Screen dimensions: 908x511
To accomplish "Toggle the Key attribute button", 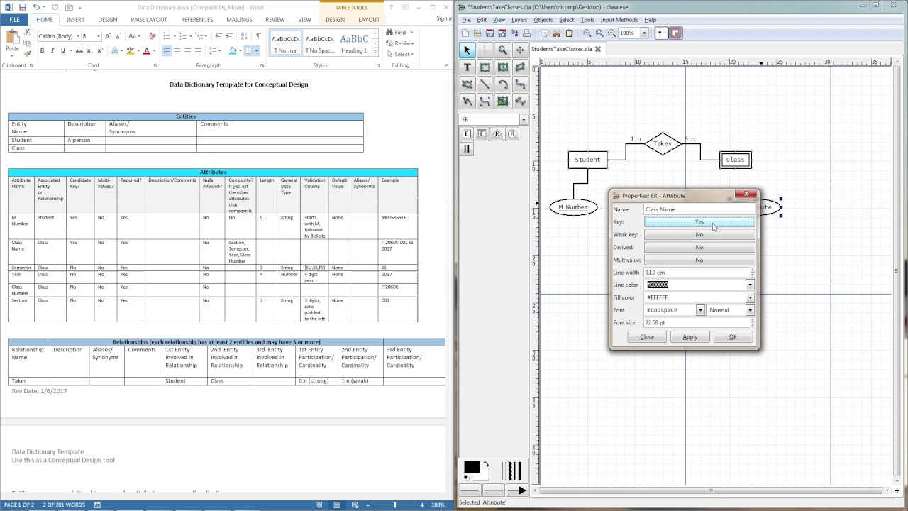I will (x=699, y=222).
